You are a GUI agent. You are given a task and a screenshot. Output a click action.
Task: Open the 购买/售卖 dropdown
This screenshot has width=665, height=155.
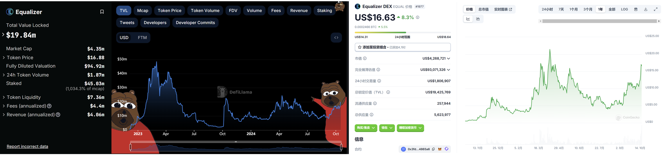pos(366,128)
